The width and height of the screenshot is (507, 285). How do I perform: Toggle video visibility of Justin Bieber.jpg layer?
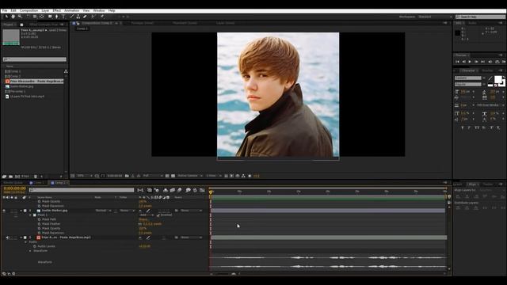click(x=4, y=211)
